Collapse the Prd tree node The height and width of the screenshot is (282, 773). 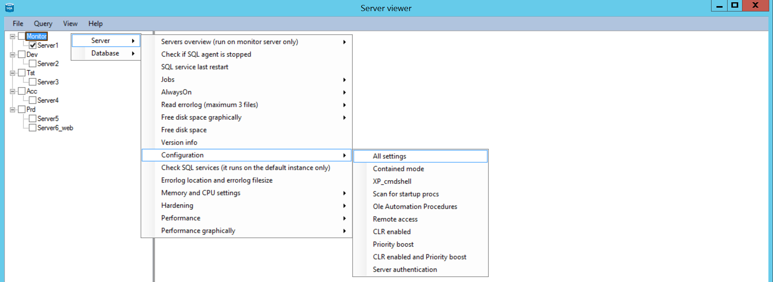pos(13,110)
